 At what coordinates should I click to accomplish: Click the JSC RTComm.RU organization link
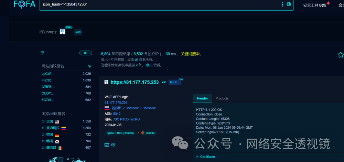(x=126, y=119)
